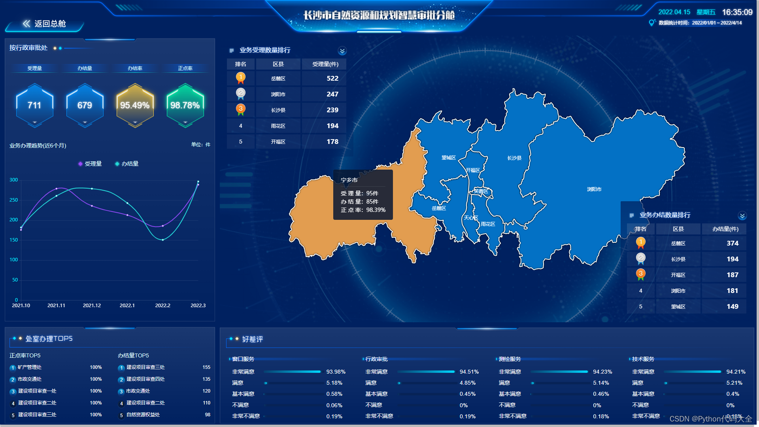Image resolution: width=759 pixels, height=427 pixels.
Task: Toggle the 办结量 legend series in trend chart
Action: click(126, 164)
